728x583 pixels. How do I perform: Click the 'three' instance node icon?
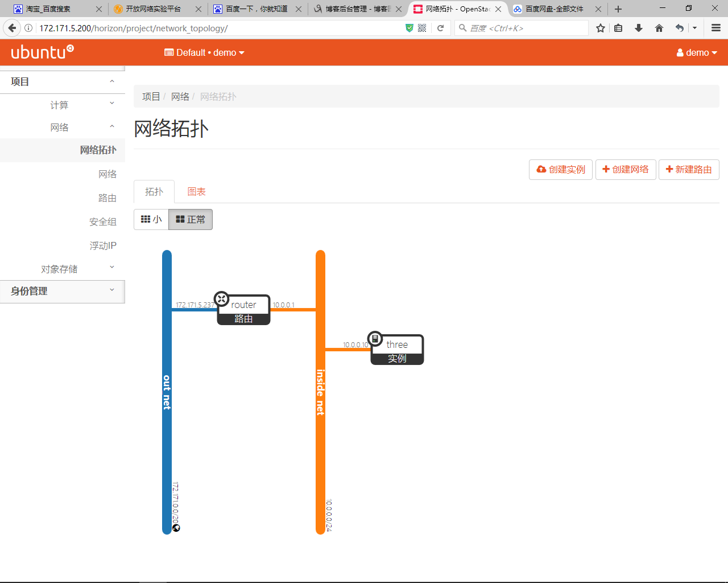click(375, 339)
